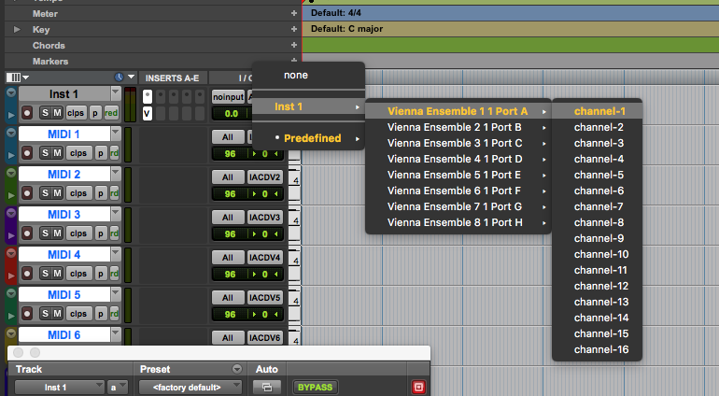
Task: Open the factory default preset dropdown
Action: click(x=190, y=388)
